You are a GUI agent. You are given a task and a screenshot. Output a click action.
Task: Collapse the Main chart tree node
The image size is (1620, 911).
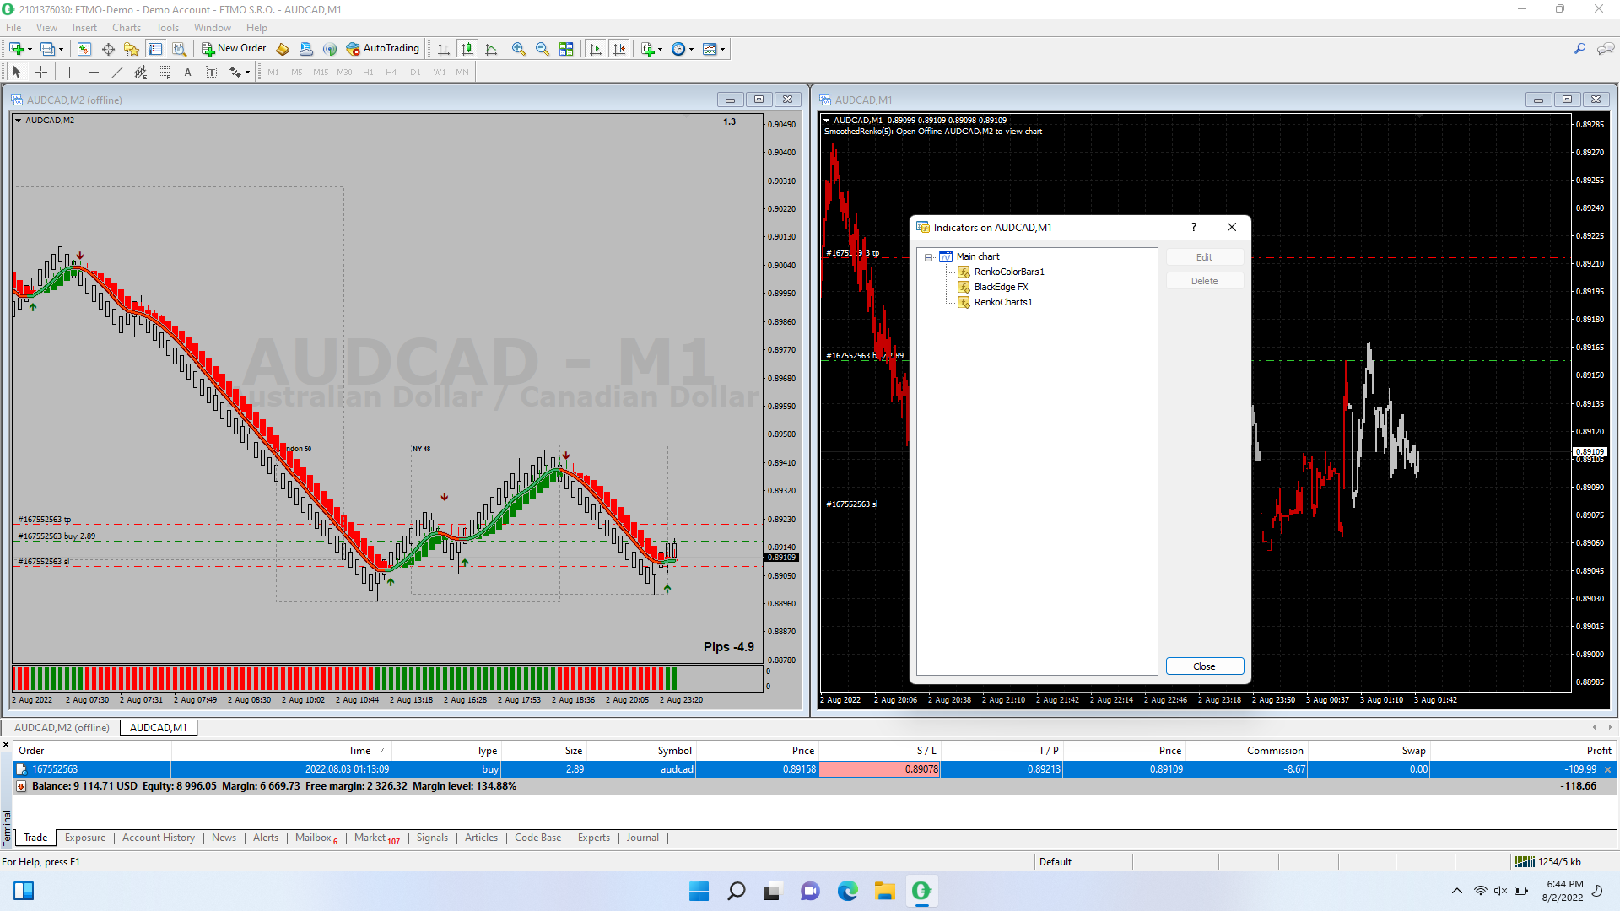click(x=929, y=257)
